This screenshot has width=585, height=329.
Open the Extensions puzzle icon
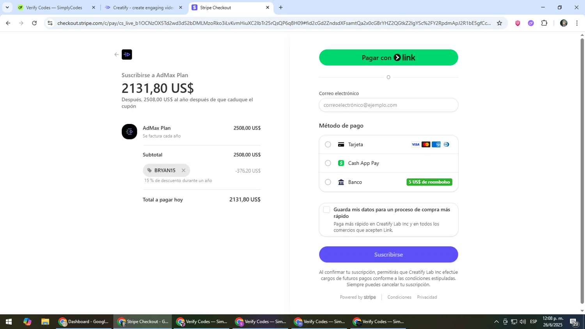tap(544, 23)
